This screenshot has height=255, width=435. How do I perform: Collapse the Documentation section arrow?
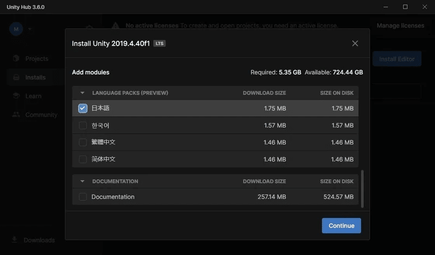click(x=82, y=181)
